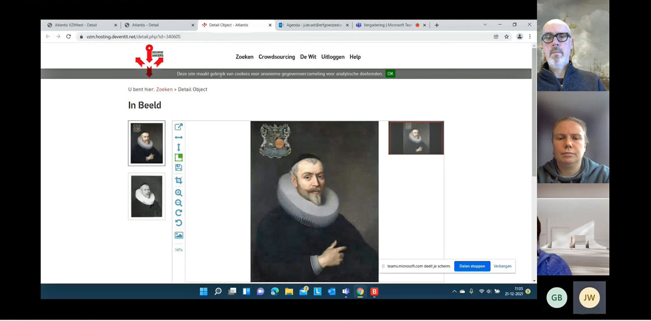Switch to Agenda Outlook tab
The image size is (651, 321).
click(x=314, y=25)
